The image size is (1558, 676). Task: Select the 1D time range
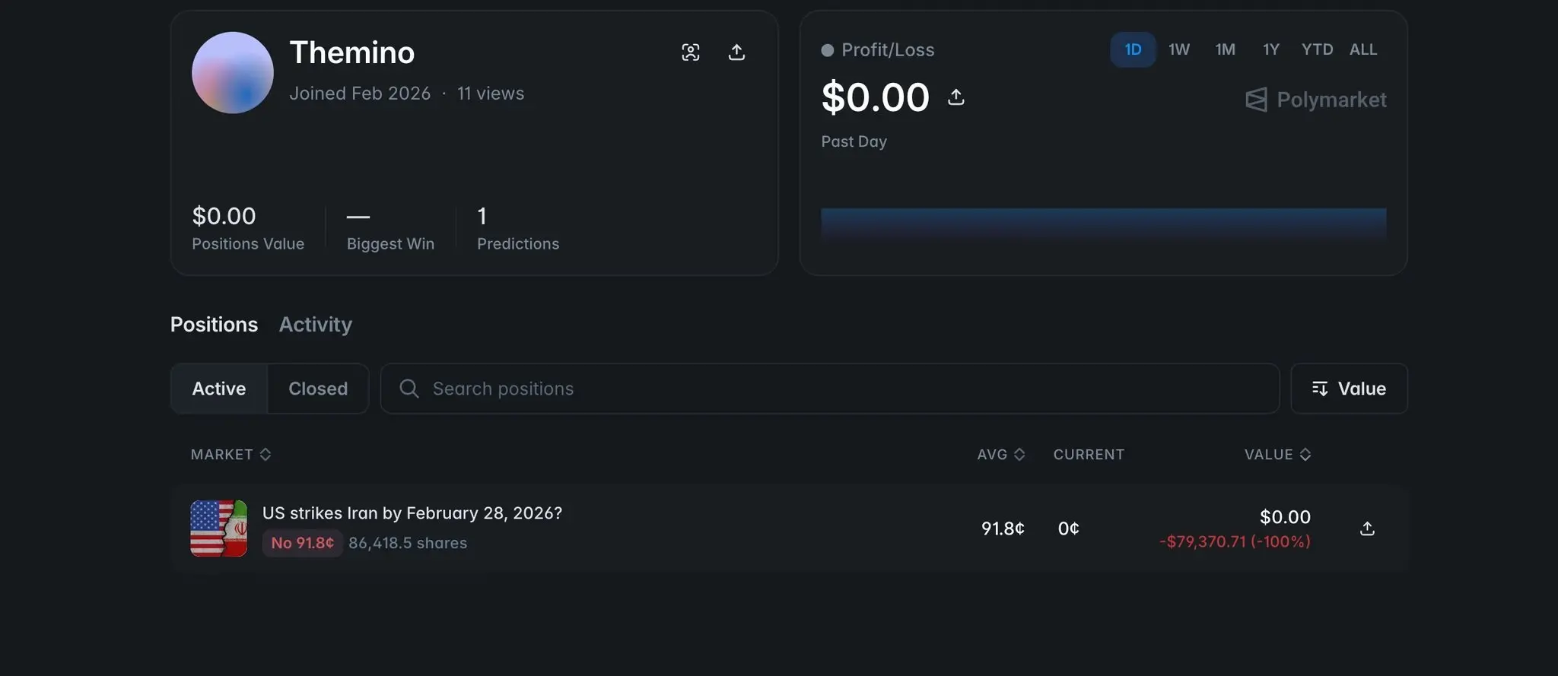point(1133,49)
